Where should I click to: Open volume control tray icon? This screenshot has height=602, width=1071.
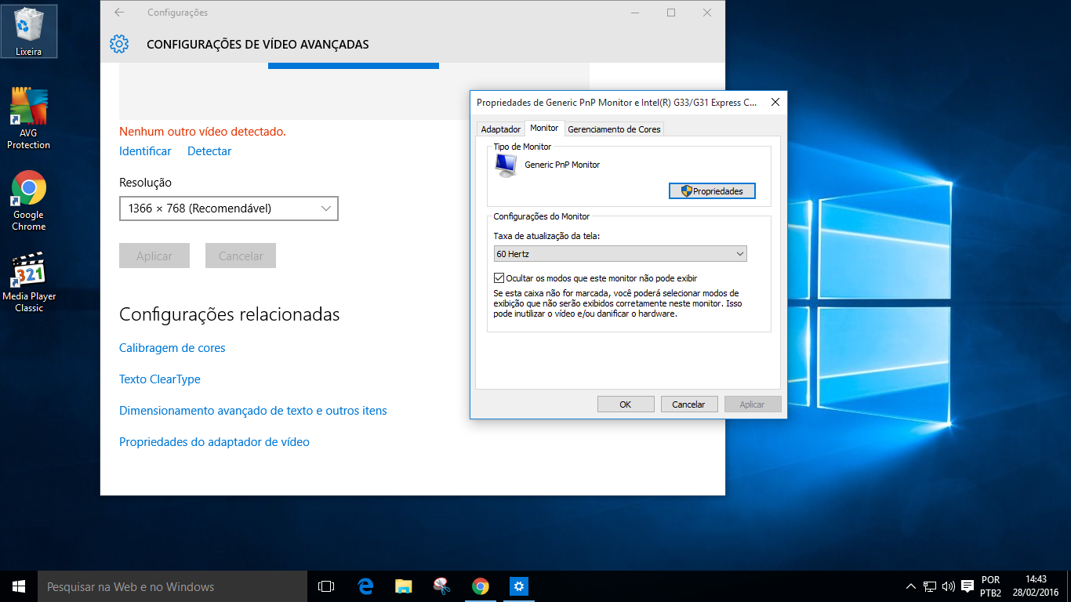[949, 586]
